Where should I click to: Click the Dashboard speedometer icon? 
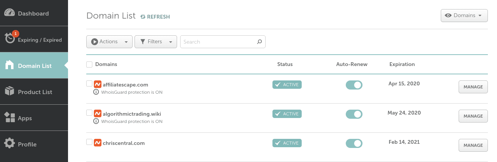(x=10, y=13)
